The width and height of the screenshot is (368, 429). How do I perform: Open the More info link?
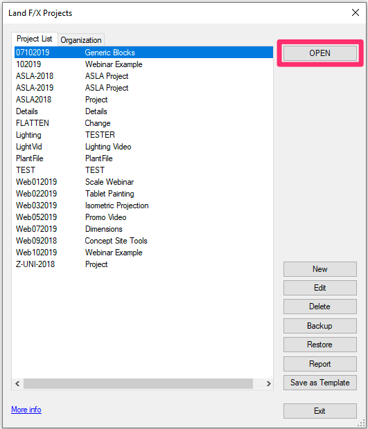(x=26, y=410)
